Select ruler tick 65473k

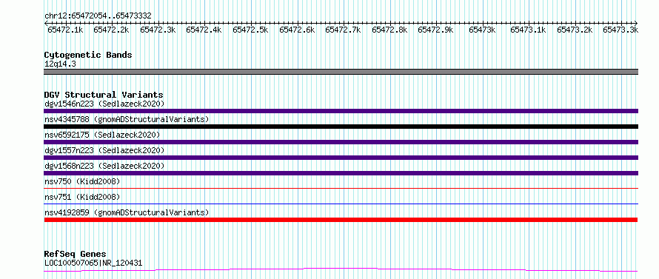(482, 30)
